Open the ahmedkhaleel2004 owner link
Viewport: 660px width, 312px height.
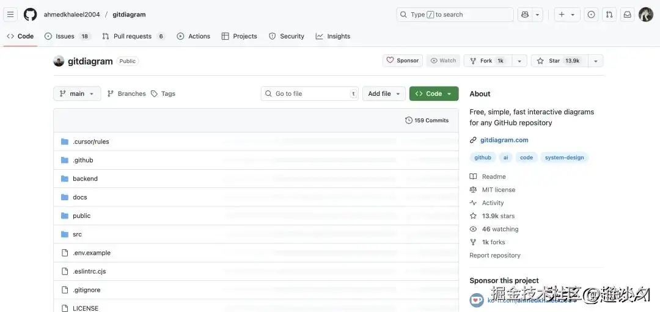click(72, 14)
